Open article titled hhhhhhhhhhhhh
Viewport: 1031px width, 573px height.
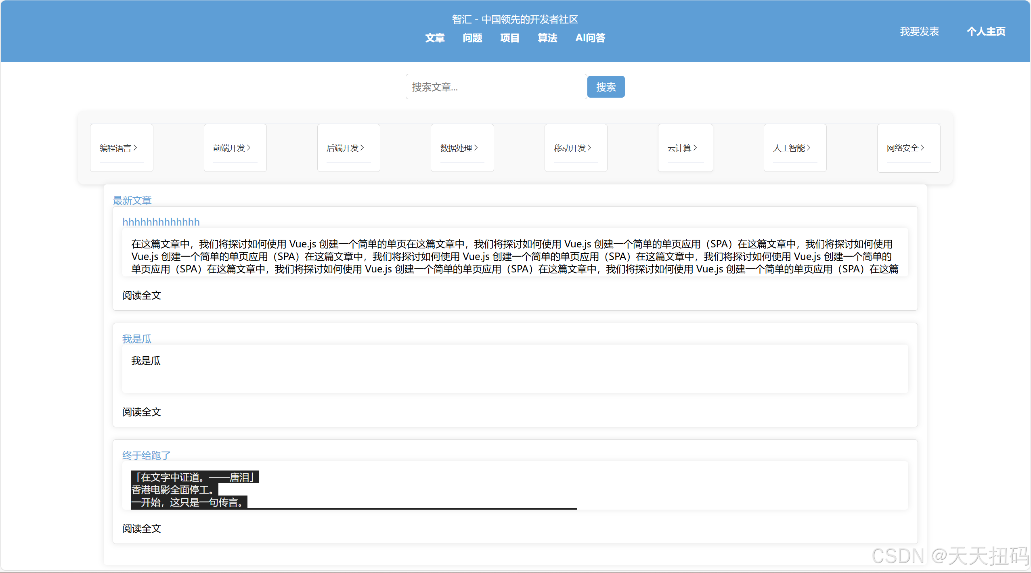coord(161,222)
